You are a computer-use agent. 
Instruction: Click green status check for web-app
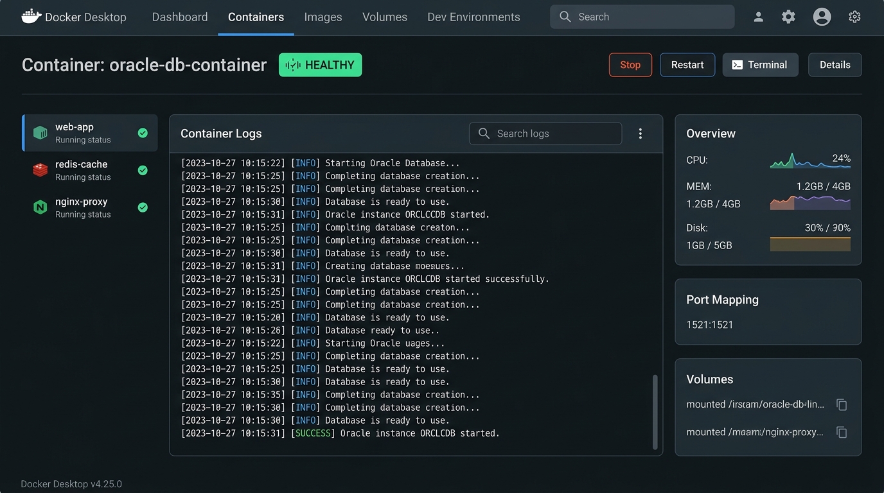pos(143,133)
